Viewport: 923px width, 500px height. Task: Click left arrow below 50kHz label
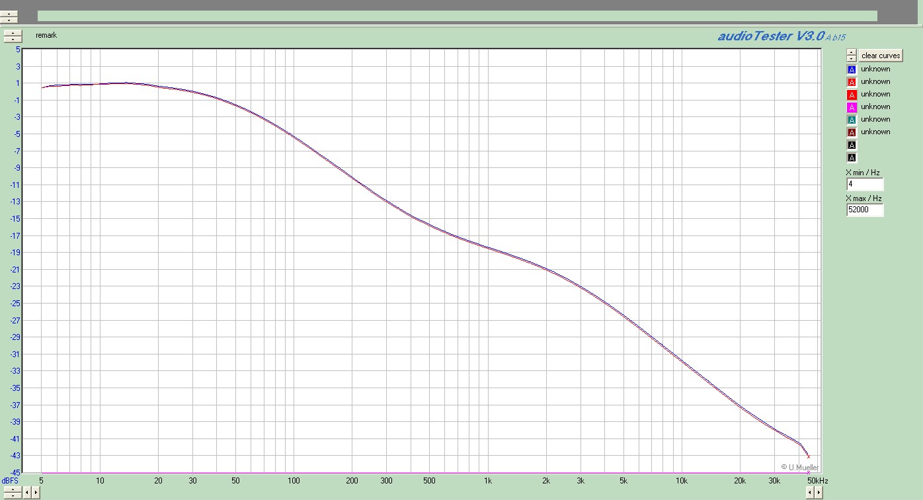coord(810,492)
